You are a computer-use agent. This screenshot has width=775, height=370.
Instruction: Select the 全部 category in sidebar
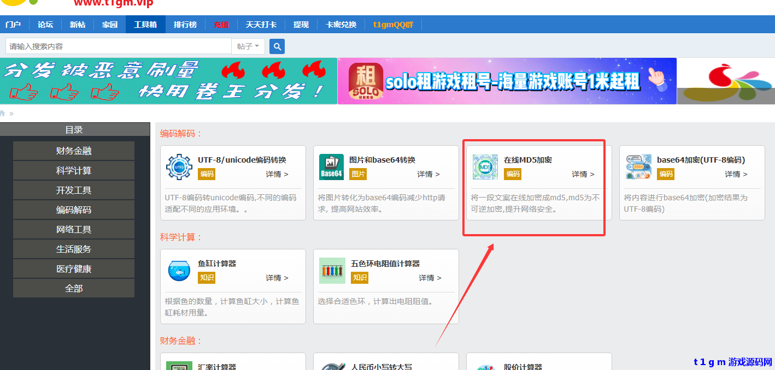click(x=73, y=288)
